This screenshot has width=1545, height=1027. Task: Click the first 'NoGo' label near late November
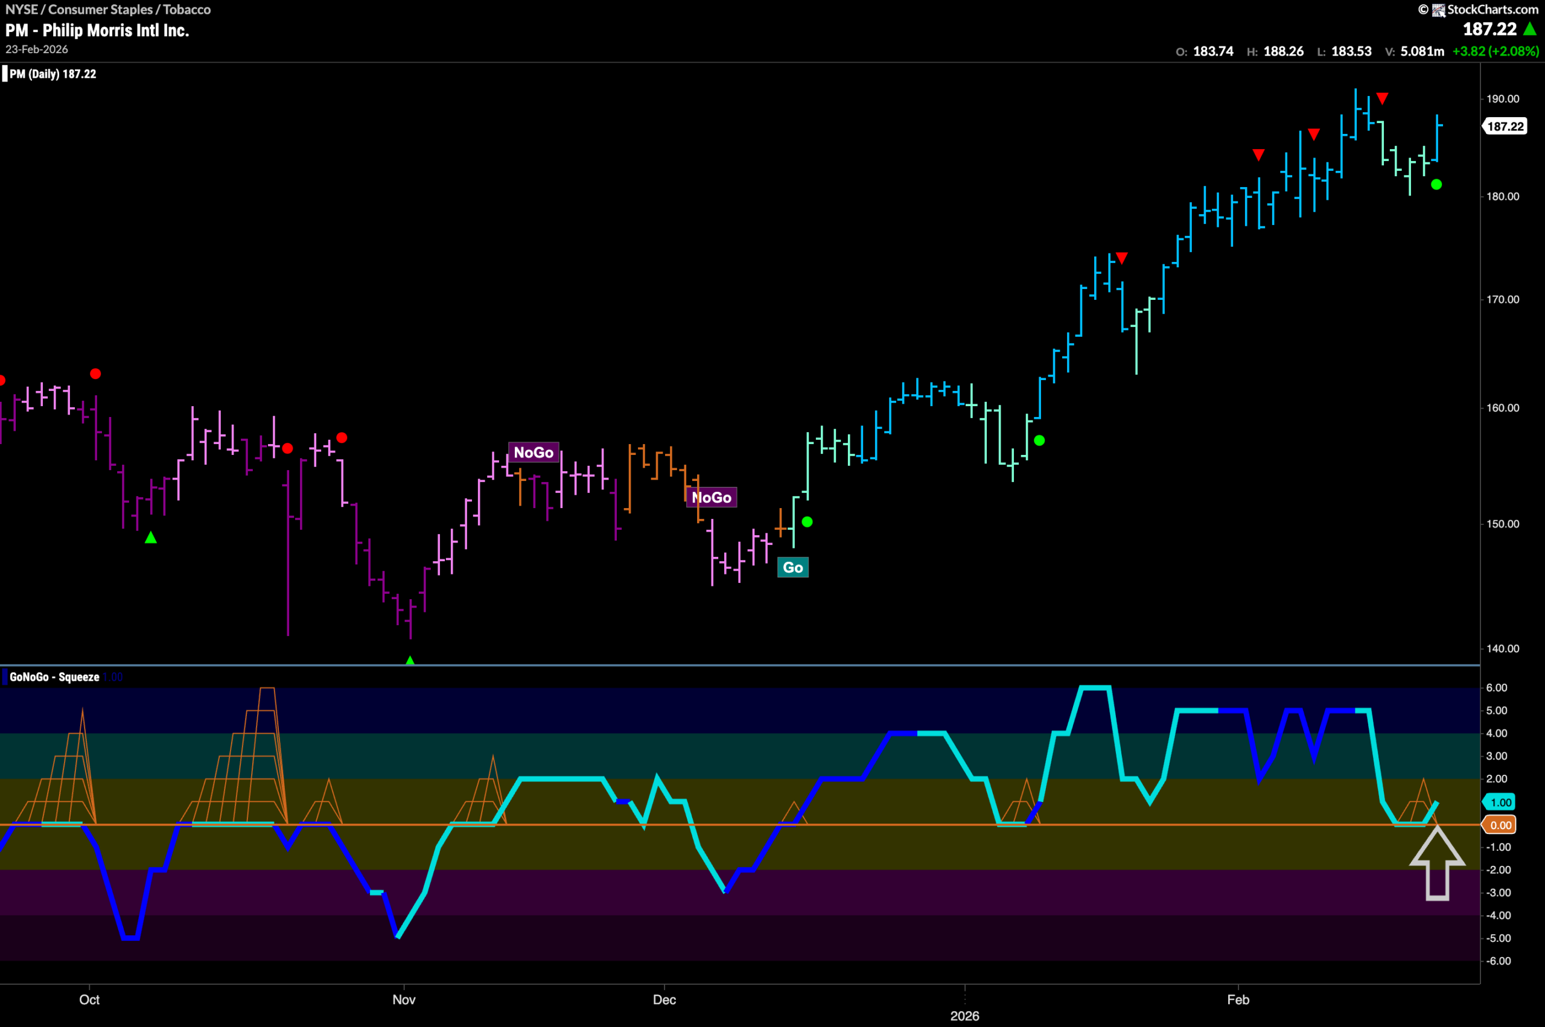(533, 452)
